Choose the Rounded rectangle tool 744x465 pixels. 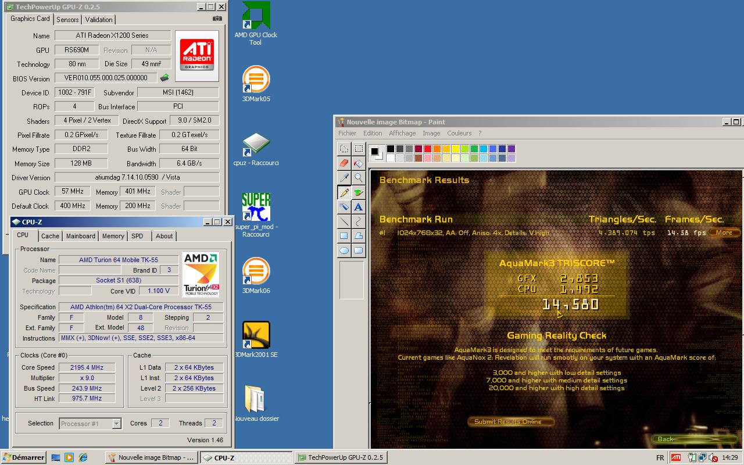[x=359, y=251]
